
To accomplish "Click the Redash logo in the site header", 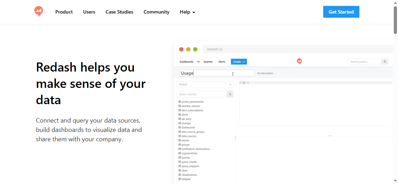I will (39, 11).
